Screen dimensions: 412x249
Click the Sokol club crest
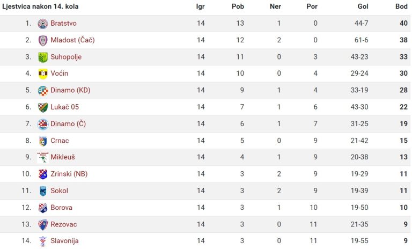click(43, 191)
